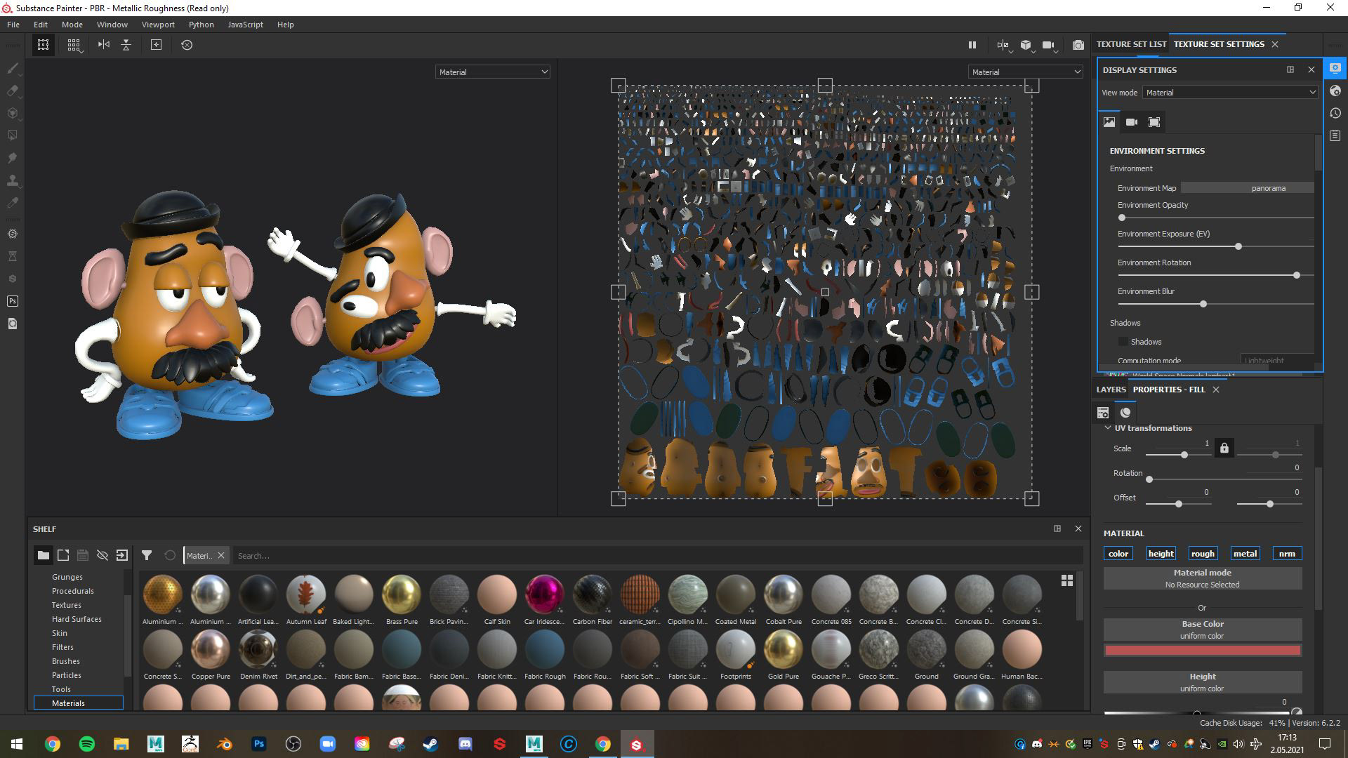This screenshot has height=758, width=1348.
Task: Open camera settings tab icon
Action: (1131, 122)
